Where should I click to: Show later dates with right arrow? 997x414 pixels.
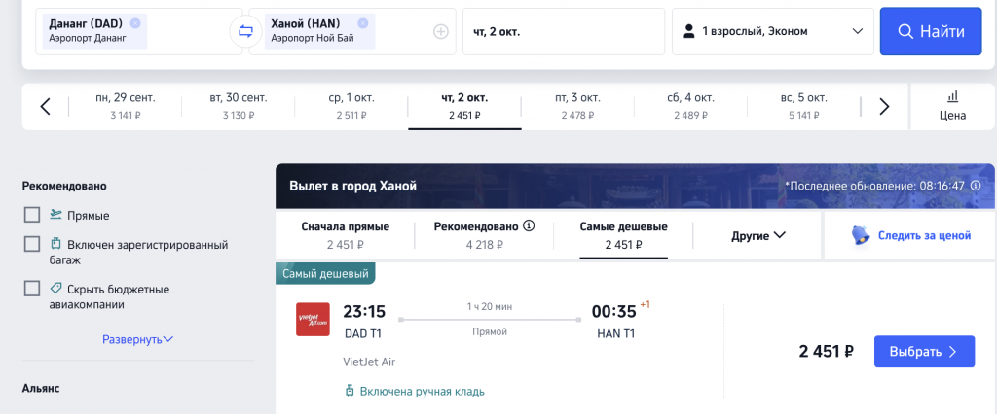(x=884, y=106)
